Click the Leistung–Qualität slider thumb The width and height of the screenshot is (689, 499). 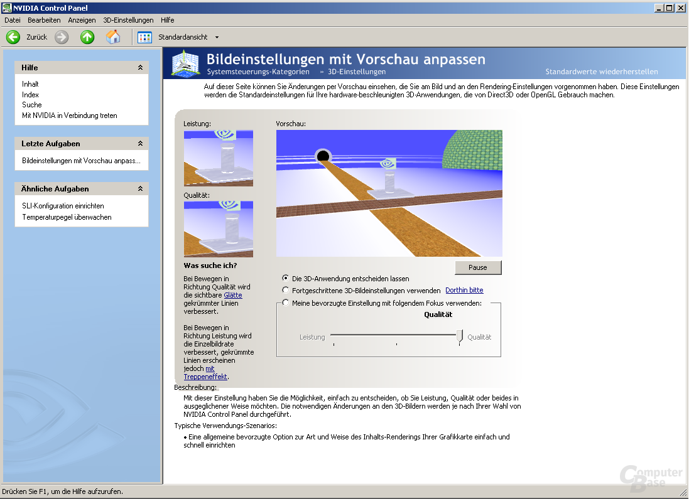tap(459, 336)
